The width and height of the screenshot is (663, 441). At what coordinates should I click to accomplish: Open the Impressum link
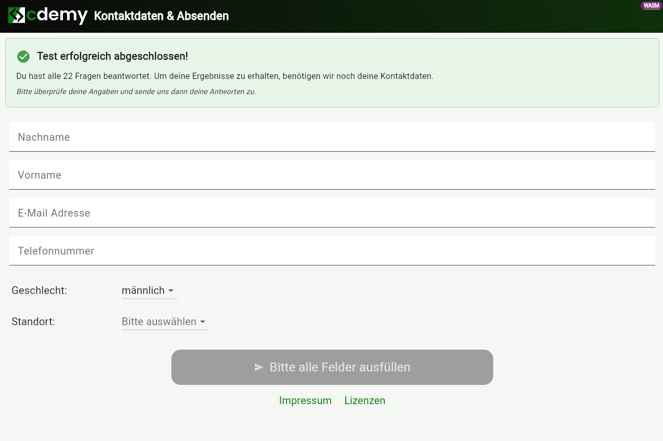[x=305, y=400]
